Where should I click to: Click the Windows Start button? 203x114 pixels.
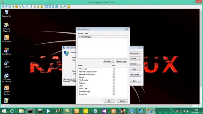point(3,111)
